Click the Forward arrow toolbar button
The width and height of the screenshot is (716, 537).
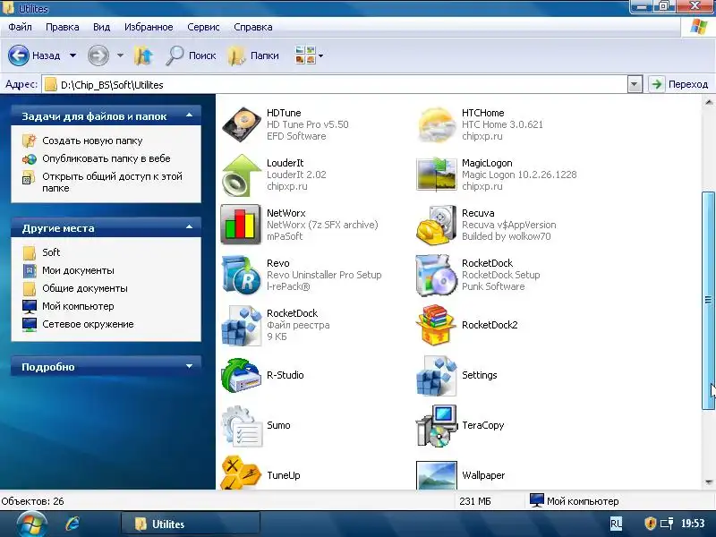(x=98, y=55)
